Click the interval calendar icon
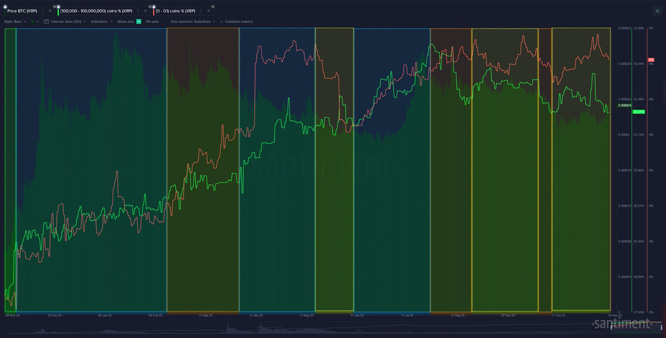Screen dimensions: 666x338 [46, 22]
